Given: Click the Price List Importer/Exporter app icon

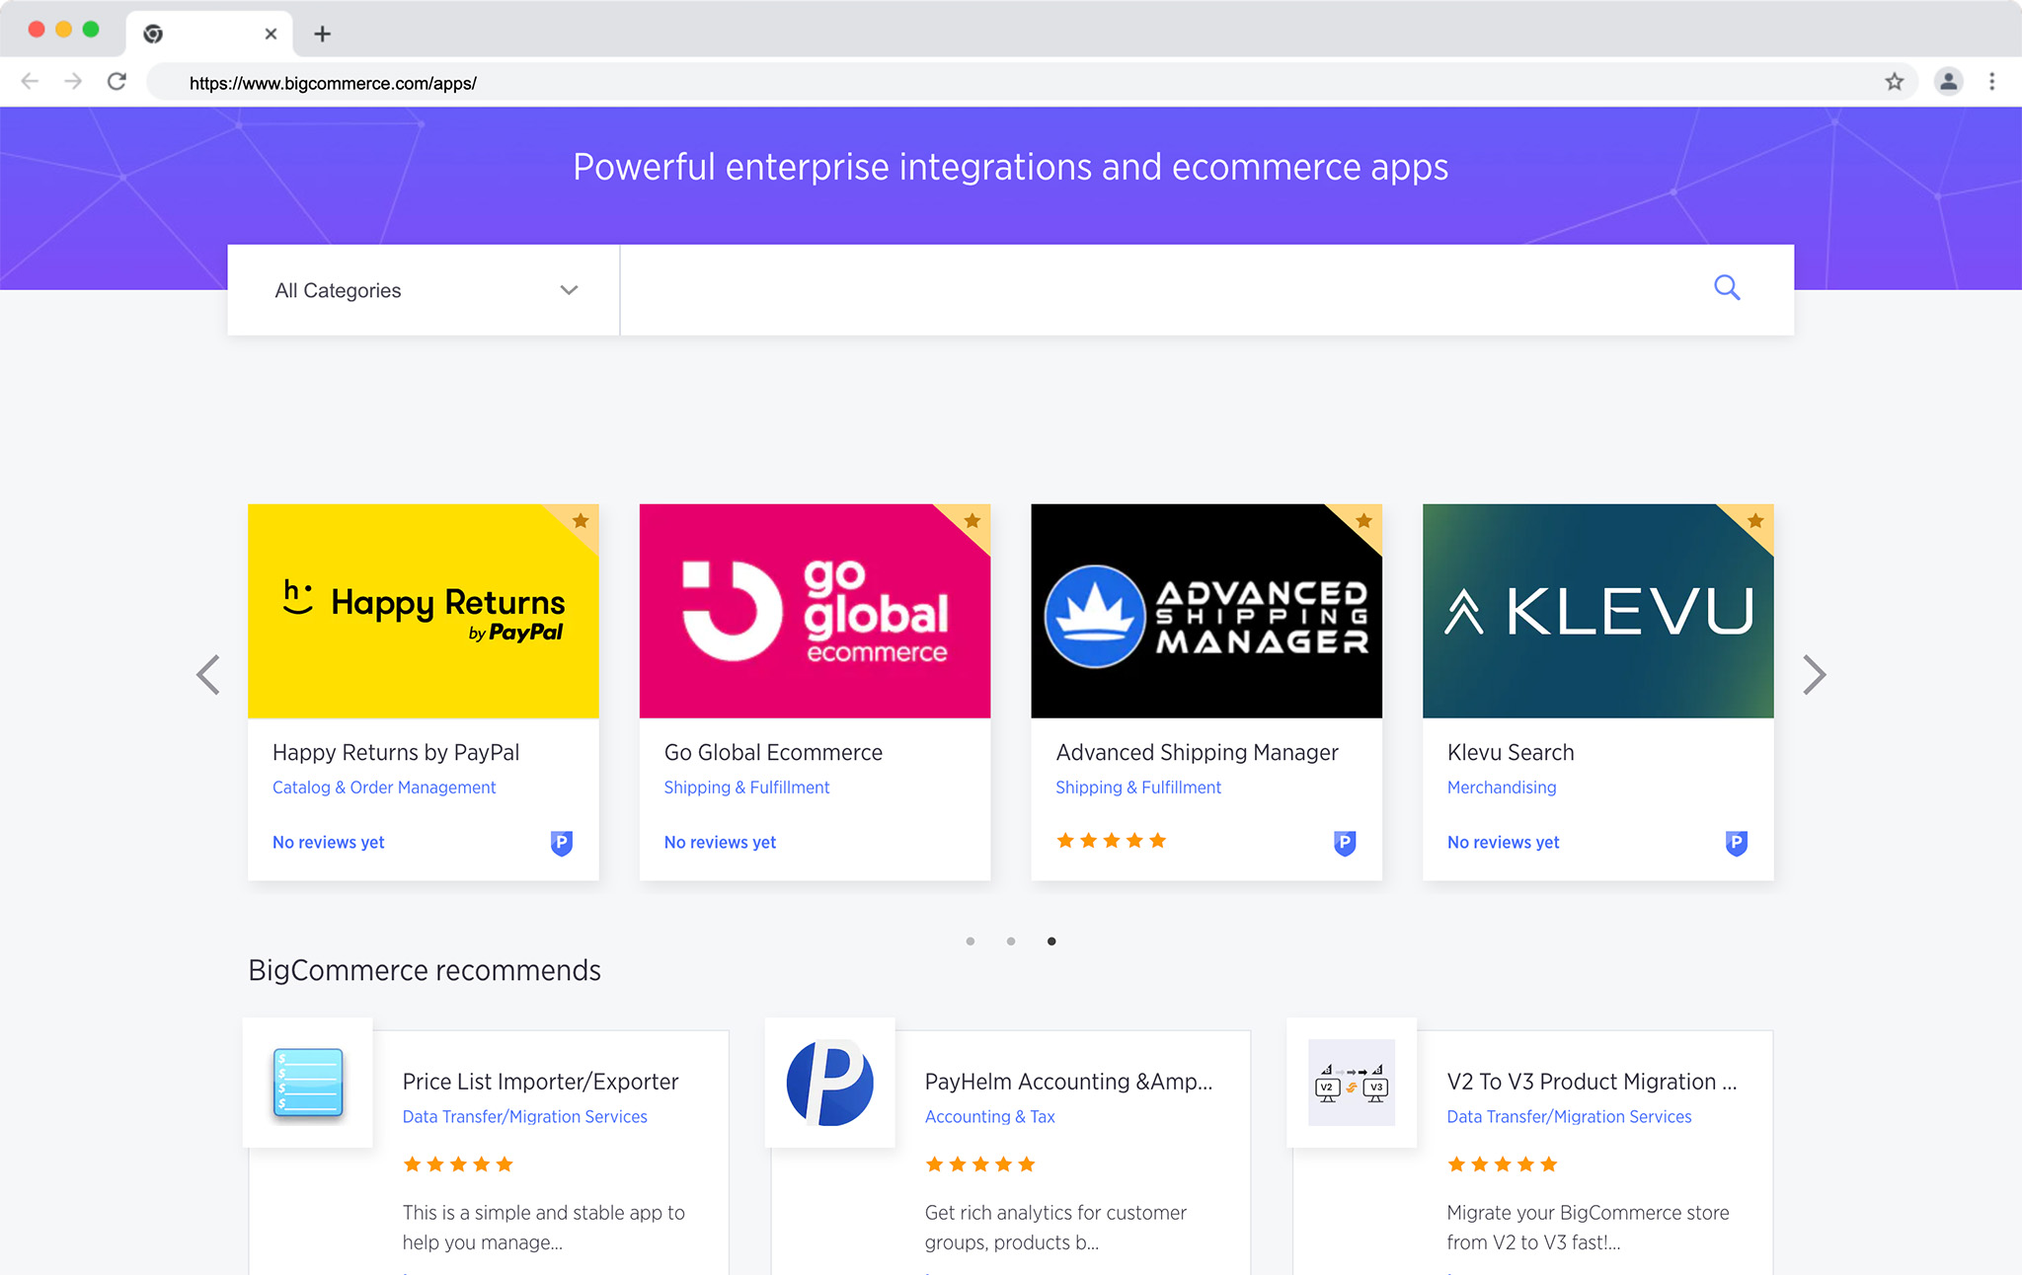Looking at the screenshot, I should (x=307, y=1083).
